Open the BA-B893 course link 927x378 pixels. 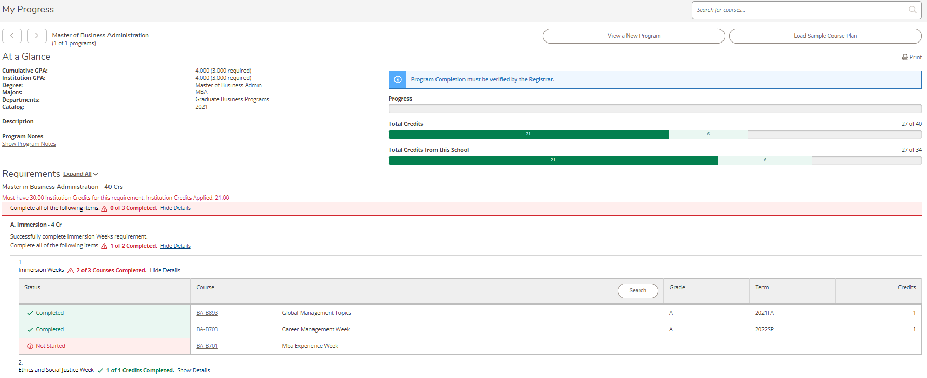[207, 313]
